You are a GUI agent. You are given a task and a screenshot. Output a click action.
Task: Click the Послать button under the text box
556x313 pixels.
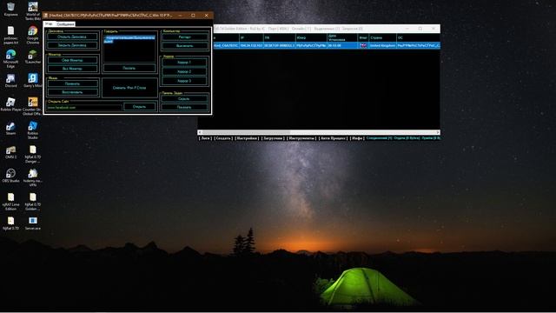pyautogui.click(x=129, y=68)
